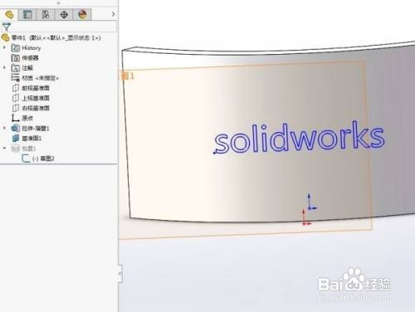This screenshot has width=415, height=312.
Task: Select the 右视基准面 right plane icon
Action: 16,108
